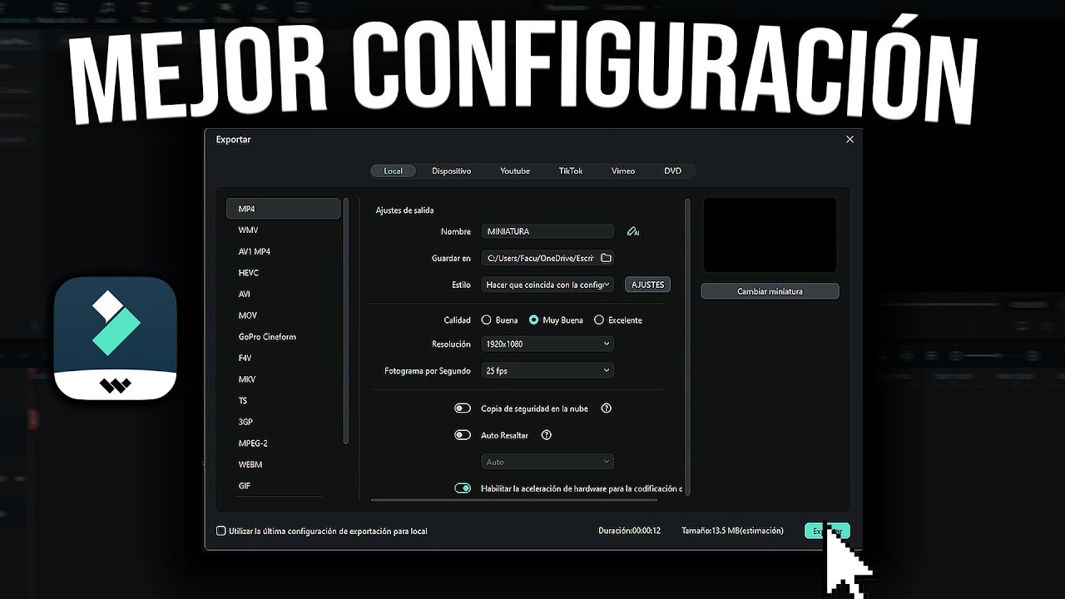Click help icon next to Auto Resaltar
Screen dimensions: 1065x599
(x=547, y=435)
